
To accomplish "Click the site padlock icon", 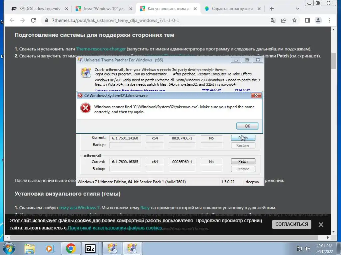I will (46, 20).
